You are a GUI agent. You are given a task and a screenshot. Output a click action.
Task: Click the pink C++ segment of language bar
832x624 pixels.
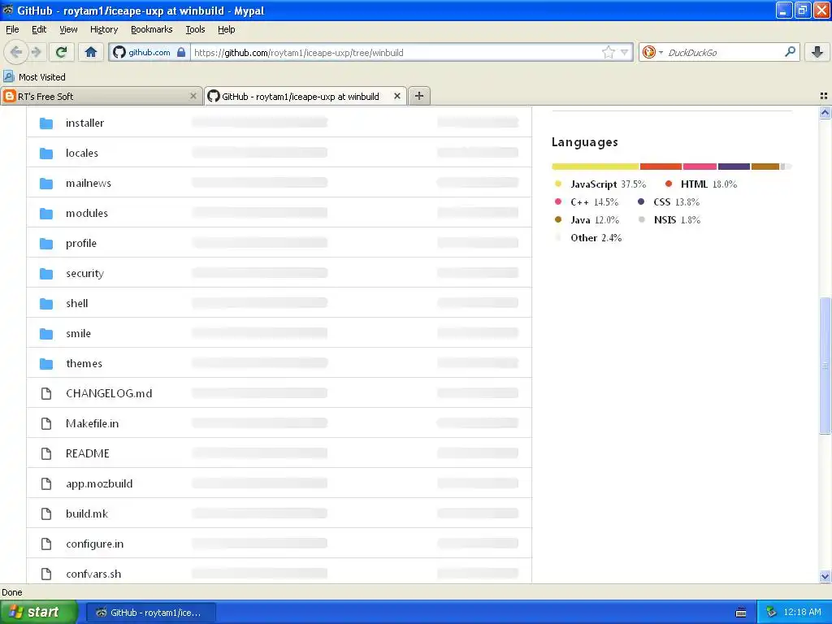coord(700,167)
